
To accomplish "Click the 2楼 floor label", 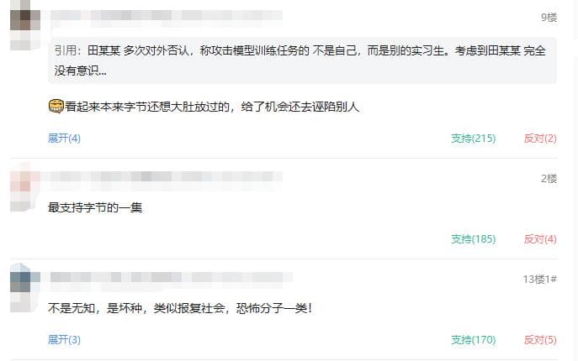I will click(549, 179).
